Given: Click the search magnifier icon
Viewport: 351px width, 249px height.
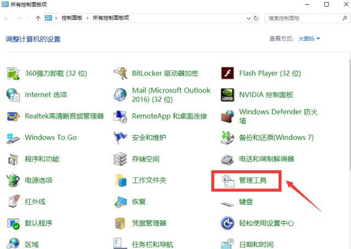Looking at the screenshot, I should (344, 18).
